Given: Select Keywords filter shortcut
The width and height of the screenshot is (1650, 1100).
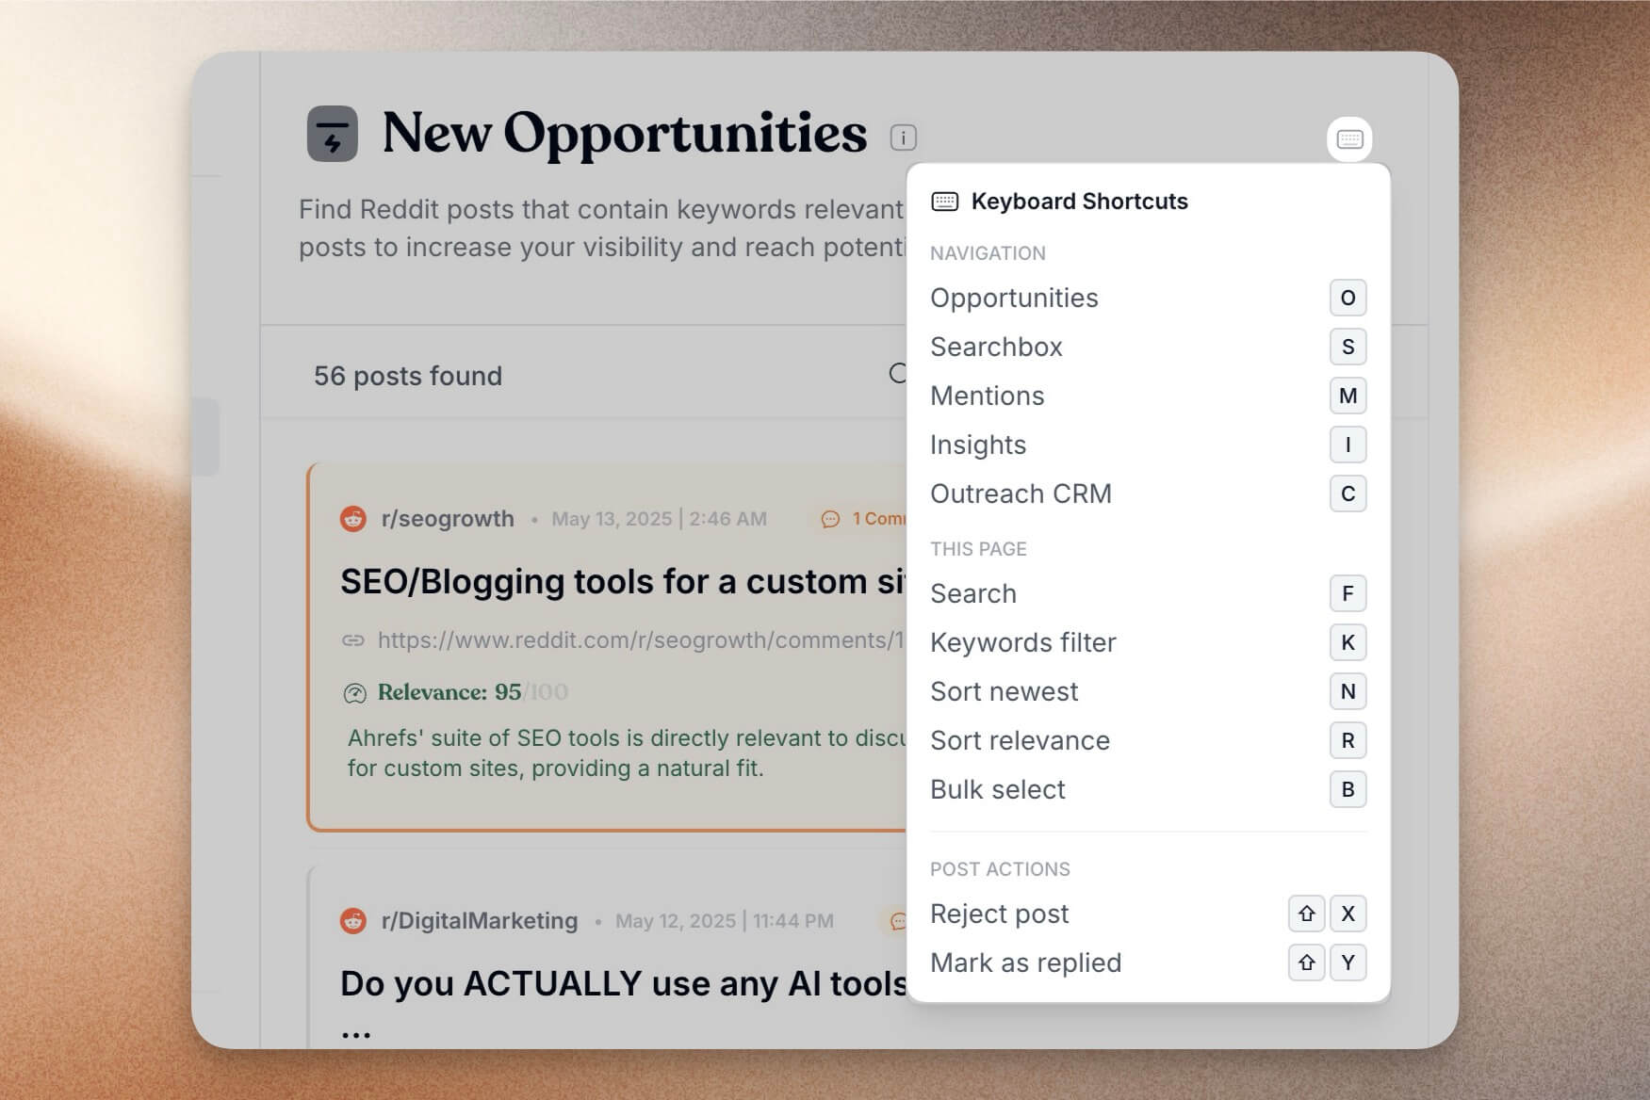Looking at the screenshot, I should pos(1022,642).
